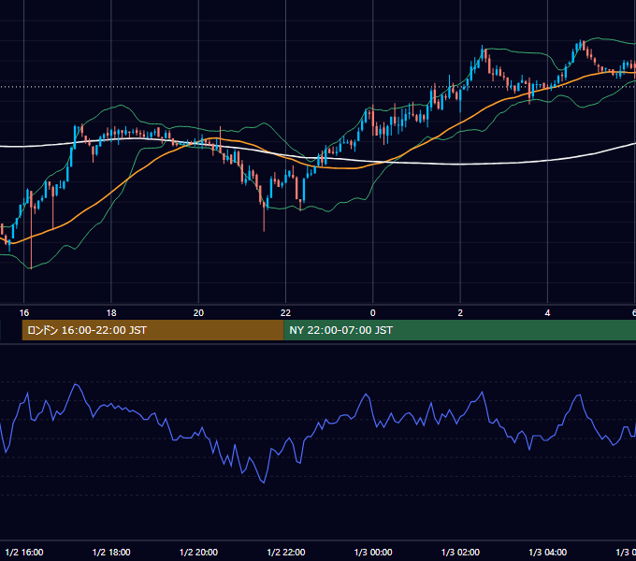This screenshot has width=636, height=561.
Task: Click the 1/3 04:00 time label
Action: pyautogui.click(x=547, y=552)
